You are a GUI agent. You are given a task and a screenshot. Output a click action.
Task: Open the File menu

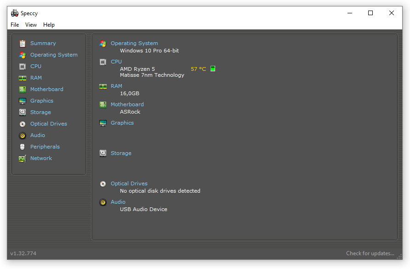pos(15,24)
